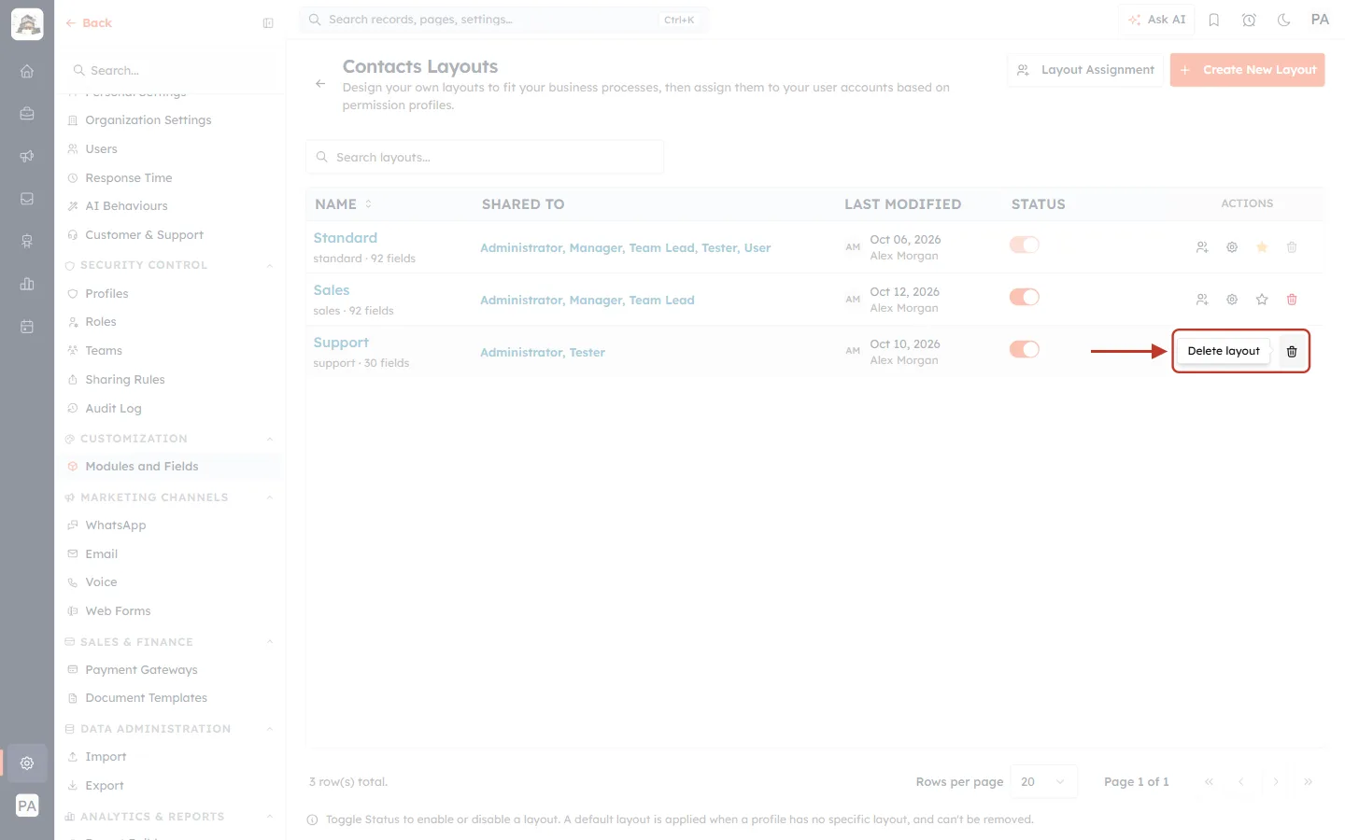
Task: Collapse the Security Control section
Action: click(x=270, y=266)
